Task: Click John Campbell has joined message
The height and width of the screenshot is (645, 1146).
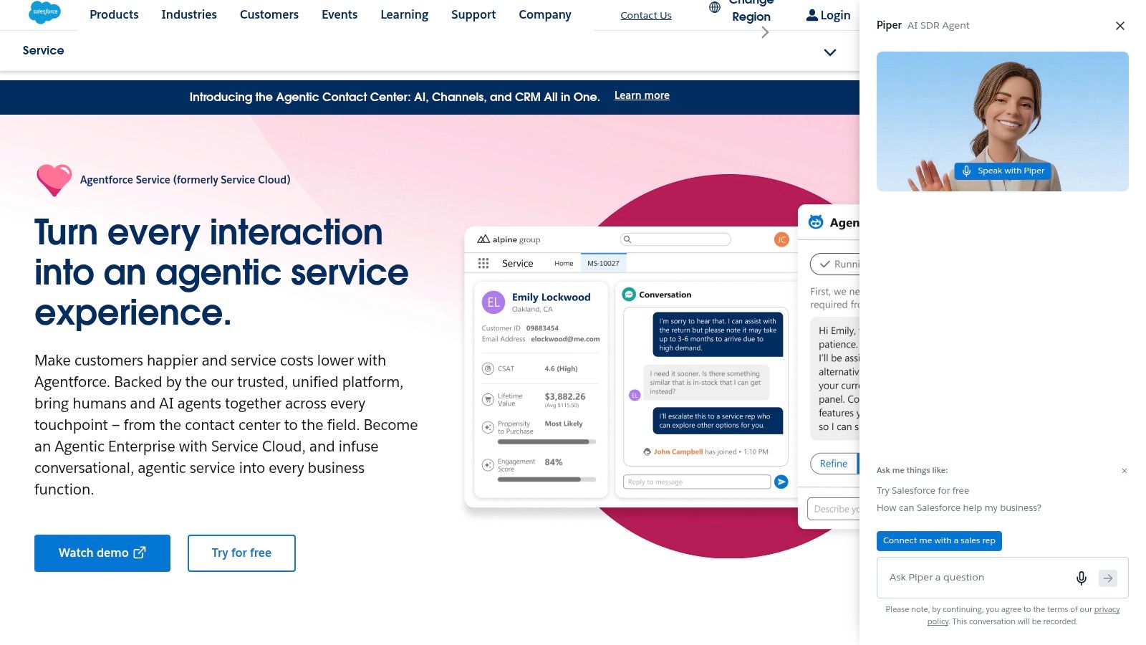Action: point(706,452)
